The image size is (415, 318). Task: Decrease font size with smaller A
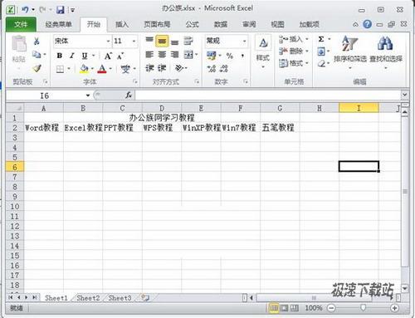click(120, 56)
